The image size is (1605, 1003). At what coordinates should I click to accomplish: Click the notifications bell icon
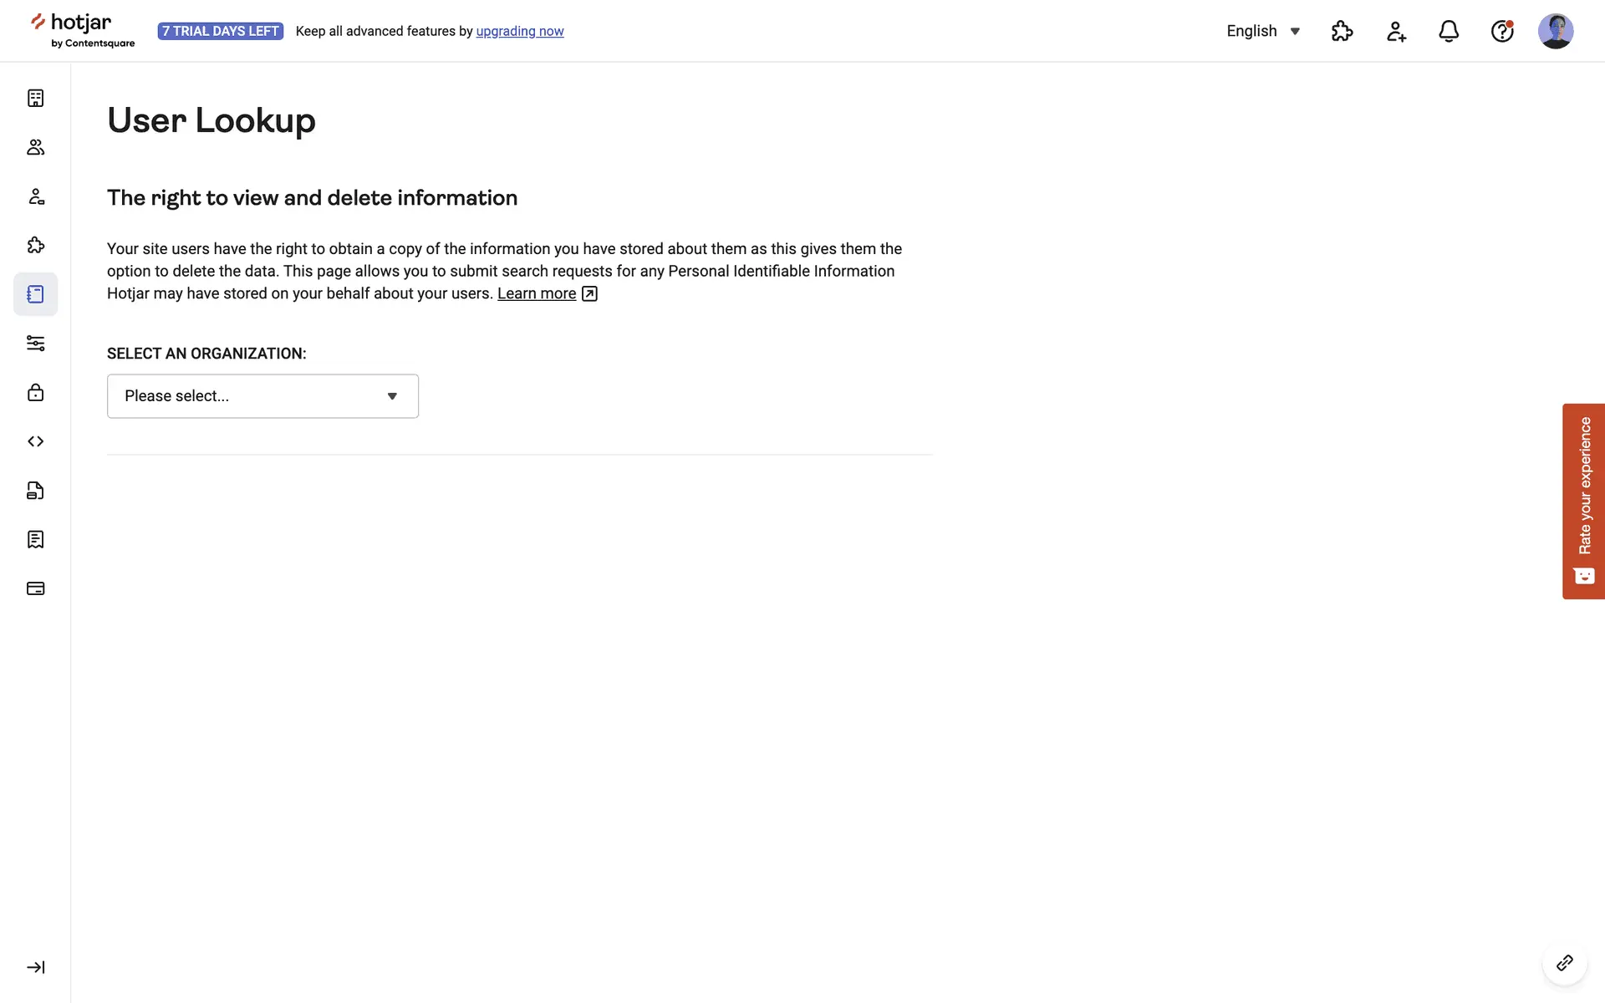[1448, 32]
